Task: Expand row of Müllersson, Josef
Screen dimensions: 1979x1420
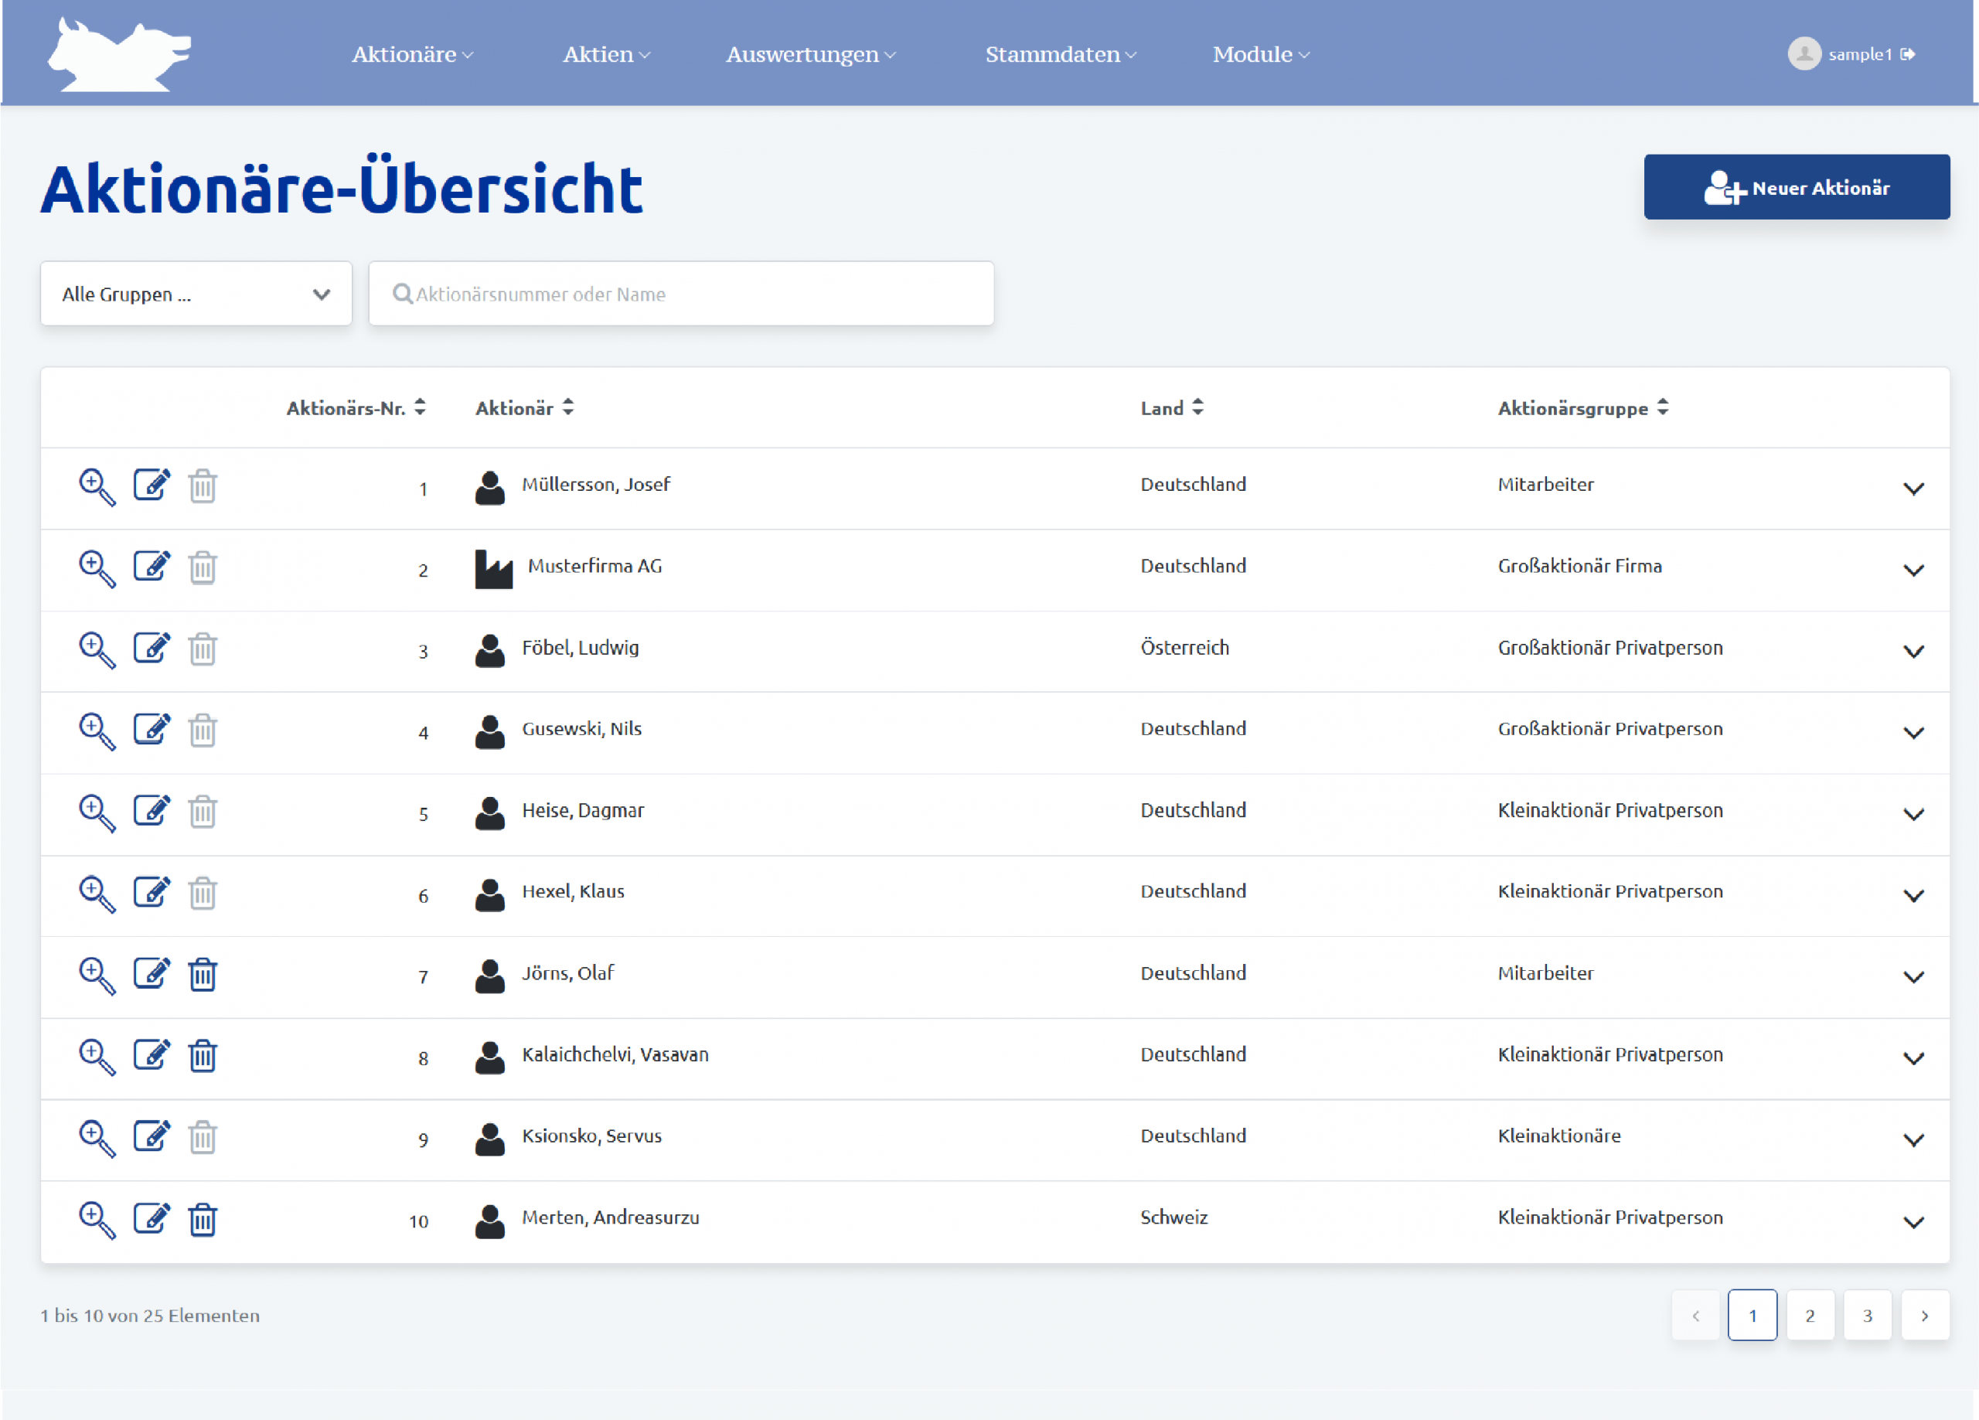Action: (1913, 489)
